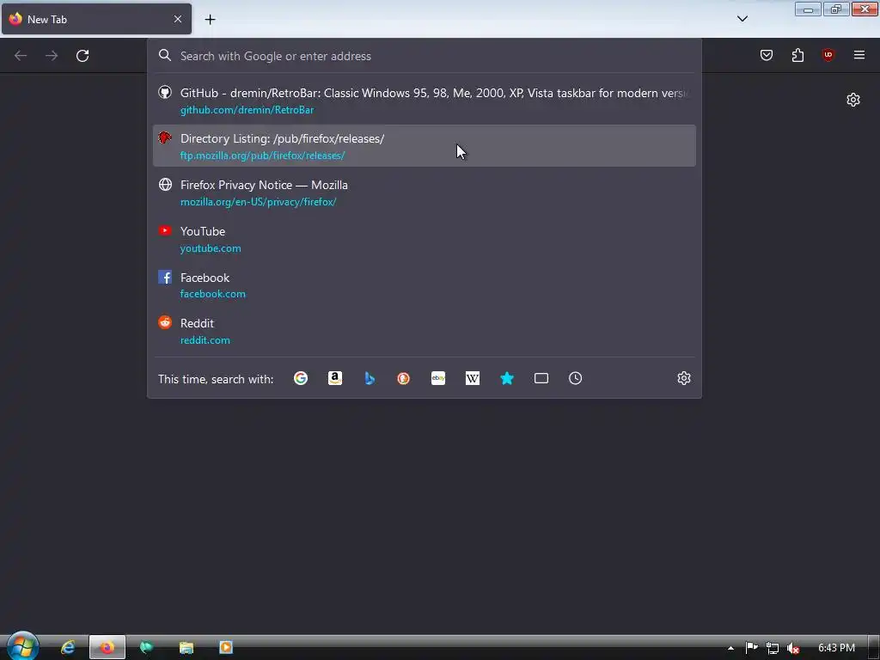Click the Firefox taskbar button
The height and width of the screenshot is (660, 880).
coord(107,647)
